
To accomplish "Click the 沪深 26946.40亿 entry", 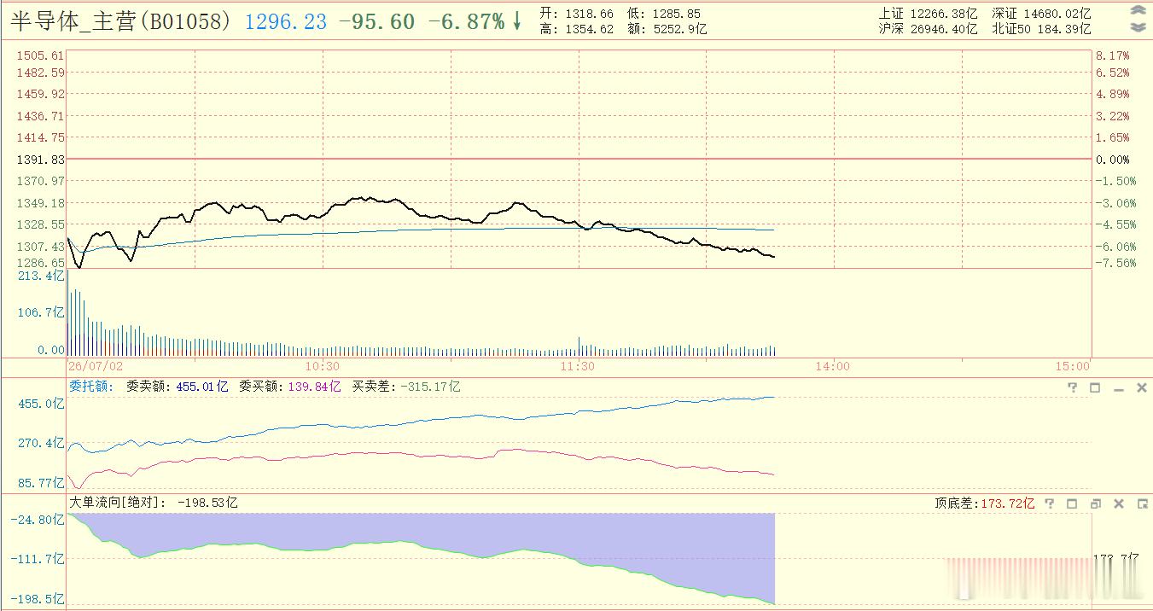I will pos(928,29).
